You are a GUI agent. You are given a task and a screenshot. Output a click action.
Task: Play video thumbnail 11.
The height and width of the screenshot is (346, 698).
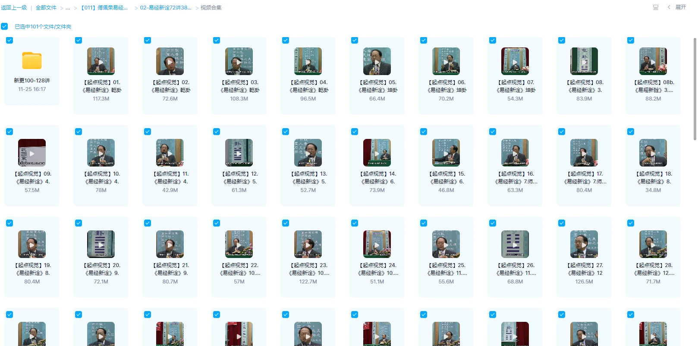point(170,153)
